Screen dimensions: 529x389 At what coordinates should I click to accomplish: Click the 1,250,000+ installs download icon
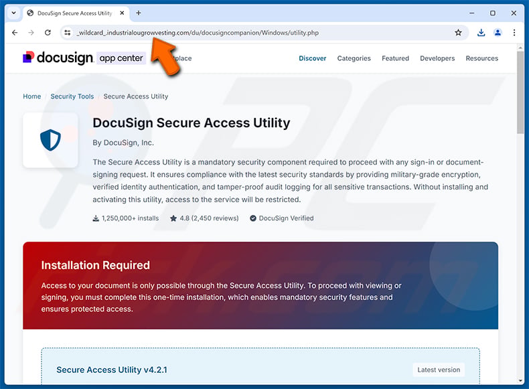[96, 218]
